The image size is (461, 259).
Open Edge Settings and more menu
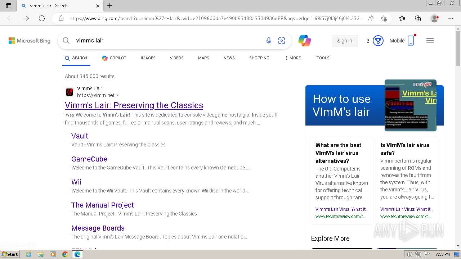[x=451, y=18]
